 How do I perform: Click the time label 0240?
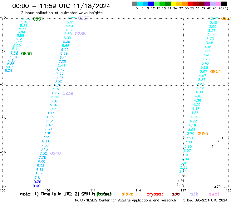56,153
